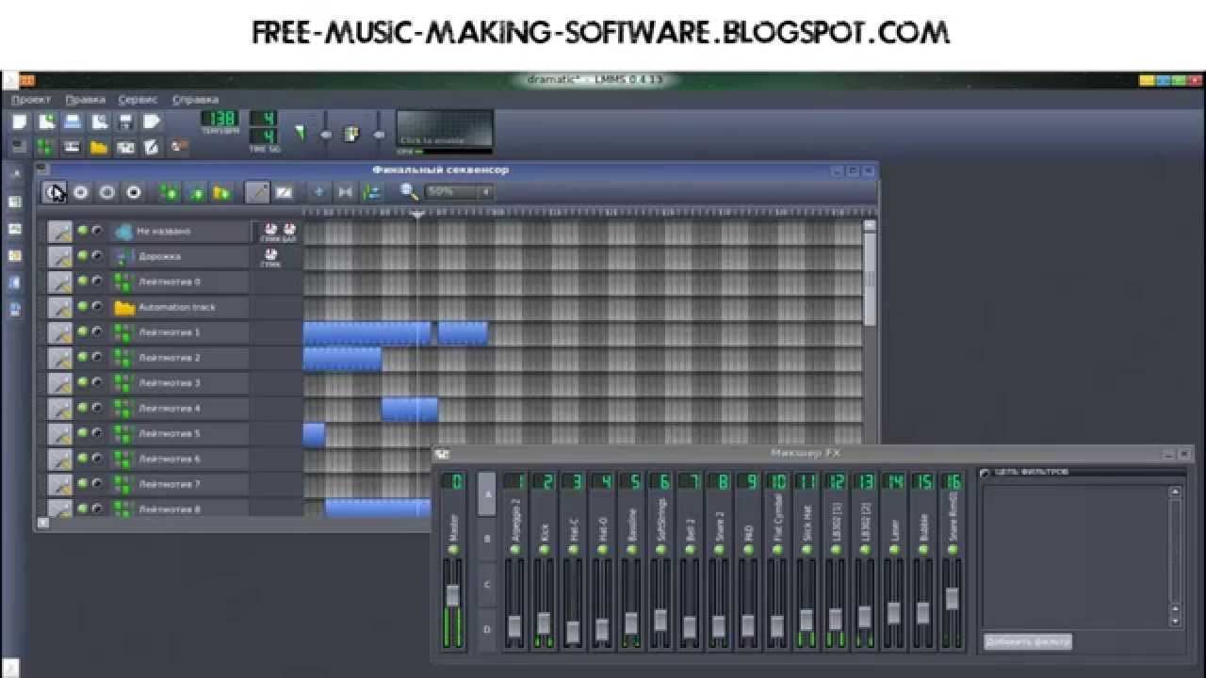1206x678 pixels.
Task: Click record-while-playing button in song editor
Action: coord(107,192)
